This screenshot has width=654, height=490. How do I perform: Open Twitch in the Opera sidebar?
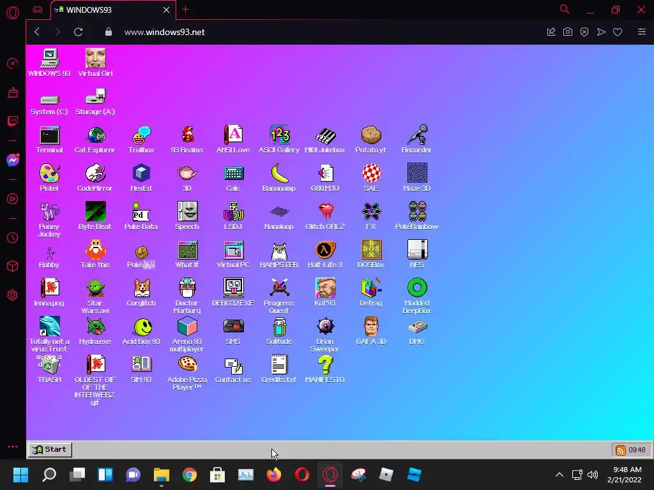[x=13, y=121]
